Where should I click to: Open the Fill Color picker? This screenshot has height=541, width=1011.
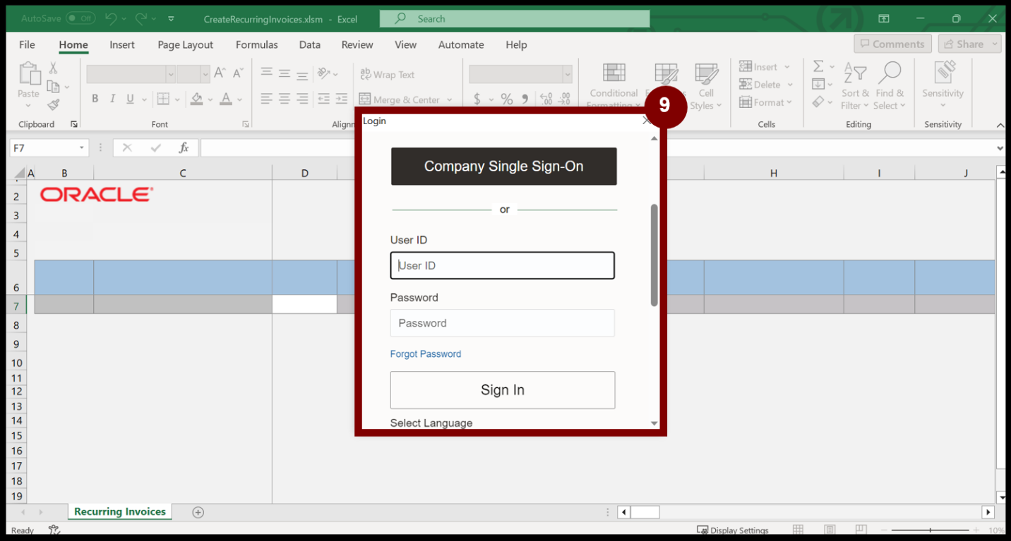coord(197,99)
